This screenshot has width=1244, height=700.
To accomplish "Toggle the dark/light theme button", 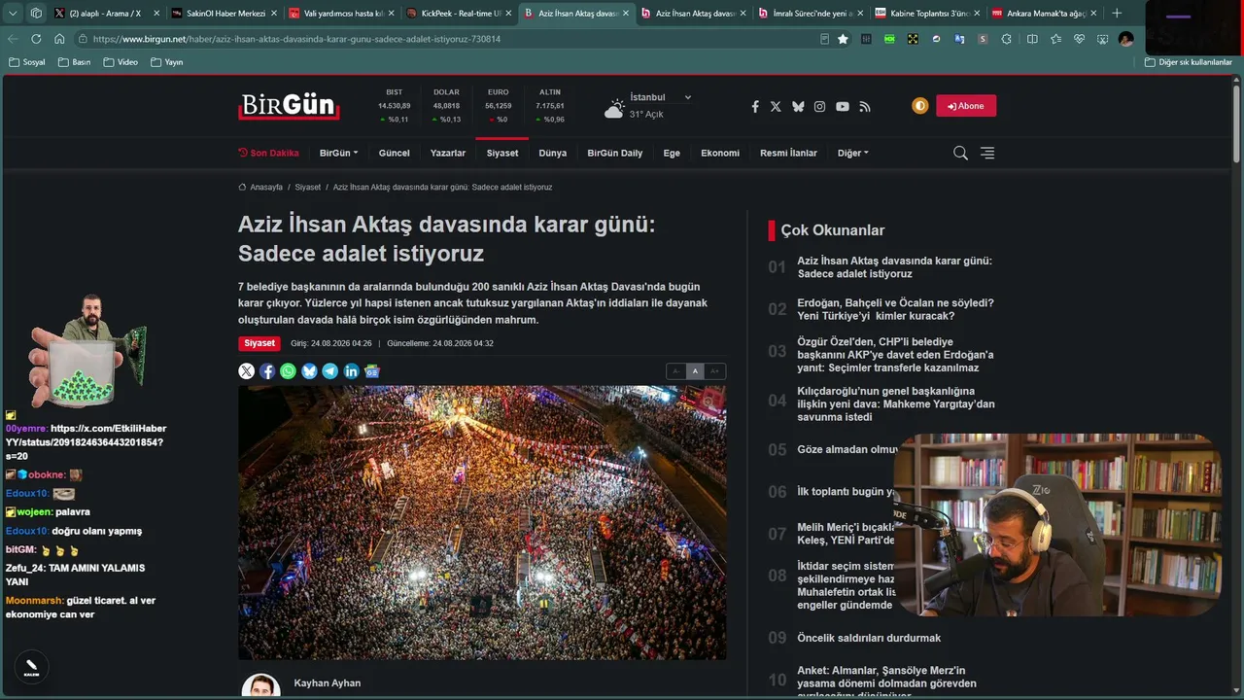I will [920, 106].
